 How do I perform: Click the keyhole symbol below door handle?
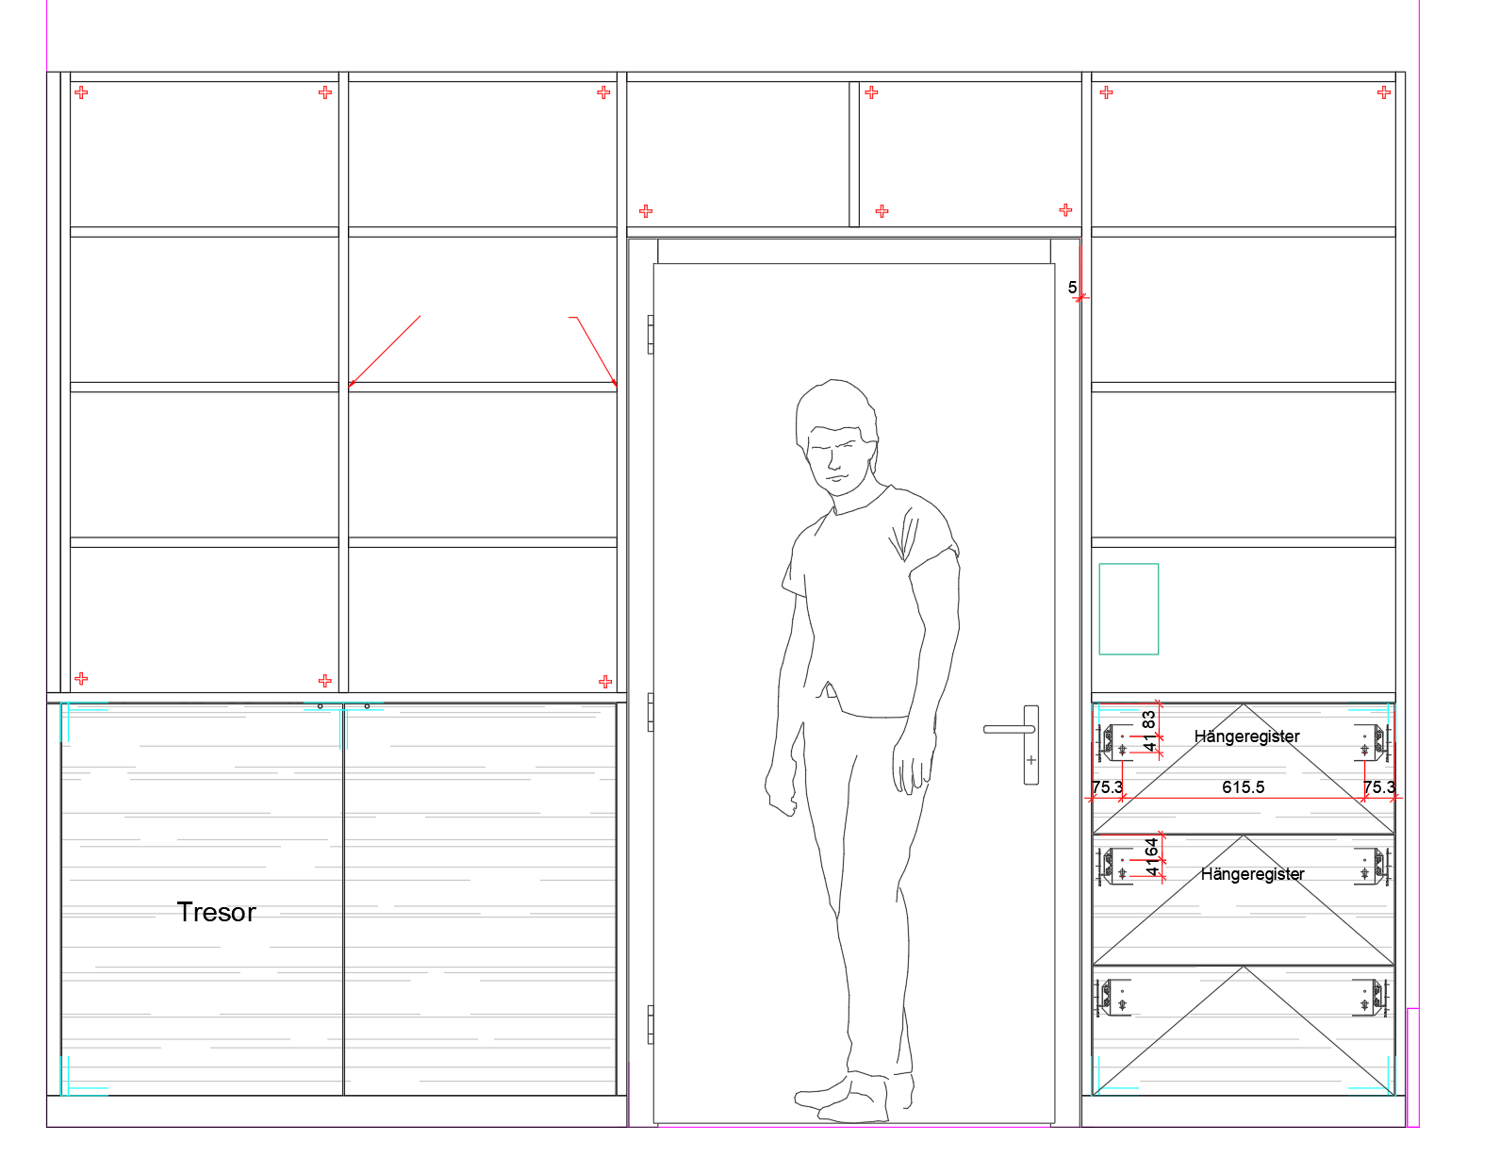[1030, 760]
